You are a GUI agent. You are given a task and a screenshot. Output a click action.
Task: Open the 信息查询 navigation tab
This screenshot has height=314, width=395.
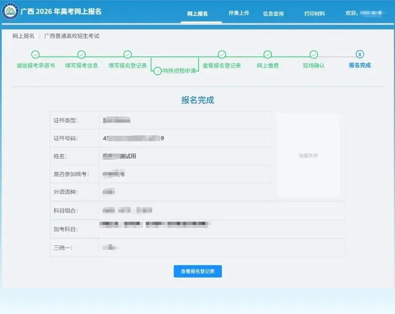click(273, 13)
